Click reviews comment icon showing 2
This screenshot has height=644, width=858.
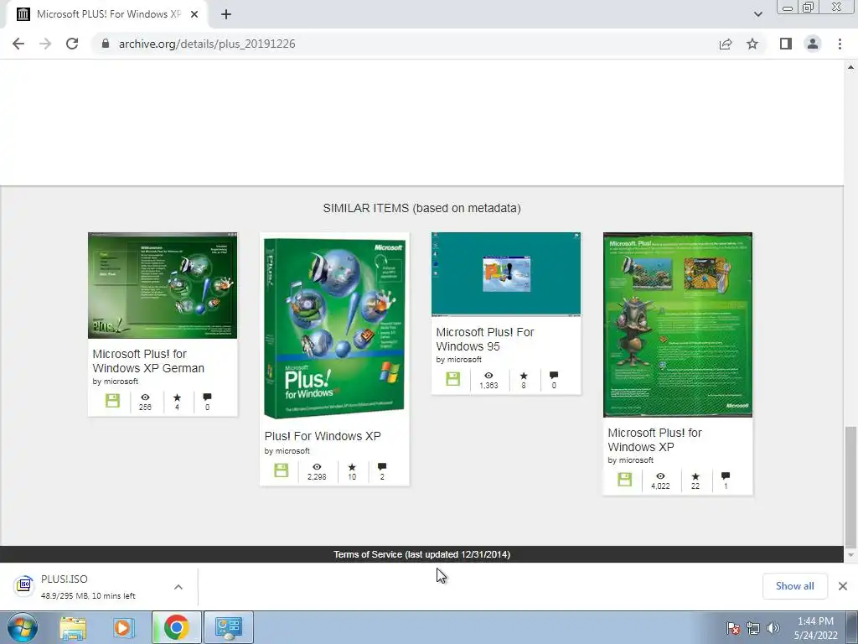(382, 466)
